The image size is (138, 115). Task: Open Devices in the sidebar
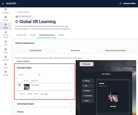[x=6, y=18]
